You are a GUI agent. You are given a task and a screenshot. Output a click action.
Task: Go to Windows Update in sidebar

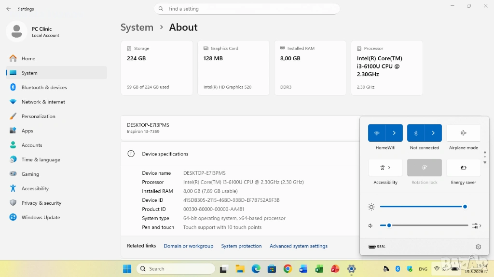coord(41,217)
